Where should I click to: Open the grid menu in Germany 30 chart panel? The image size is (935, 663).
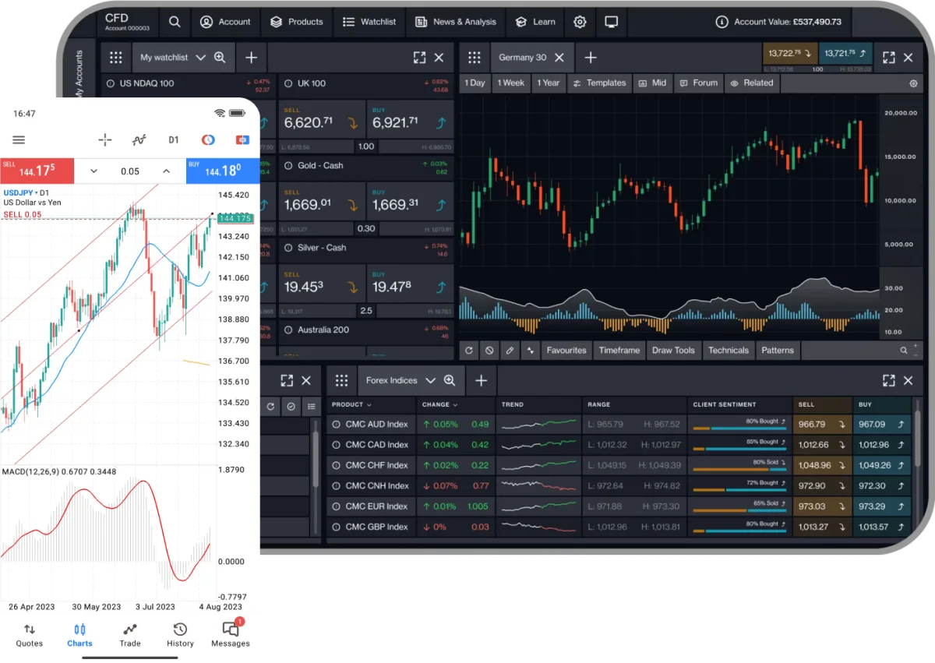point(474,58)
